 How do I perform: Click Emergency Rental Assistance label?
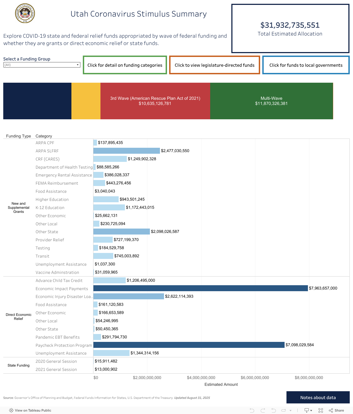point(64,175)
